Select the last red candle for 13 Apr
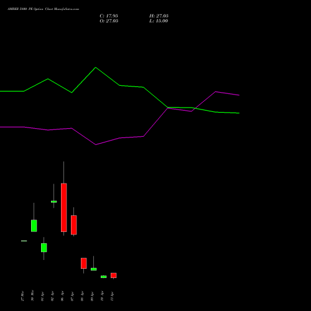 tap(114, 276)
